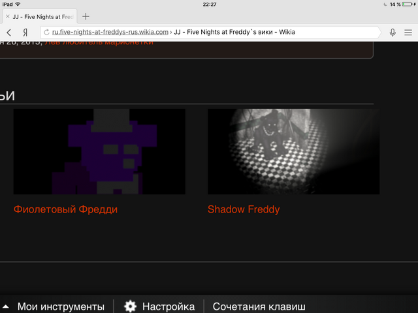Open Сочетания клавиш shortcuts
The width and height of the screenshot is (418, 313).
point(259,306)
